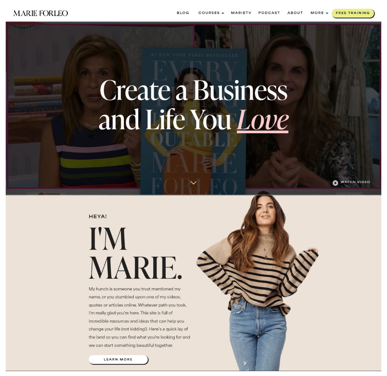This screenshot has width=387, height=376.
Task: Click Marie's photo in striped sweater
Action: (x=257, y=281)
